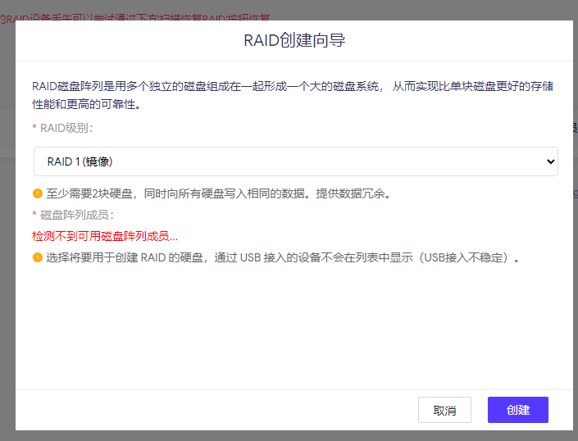Click the RAID级别 field label
Viewport: 578px width, 441px height.
(66, 128)
